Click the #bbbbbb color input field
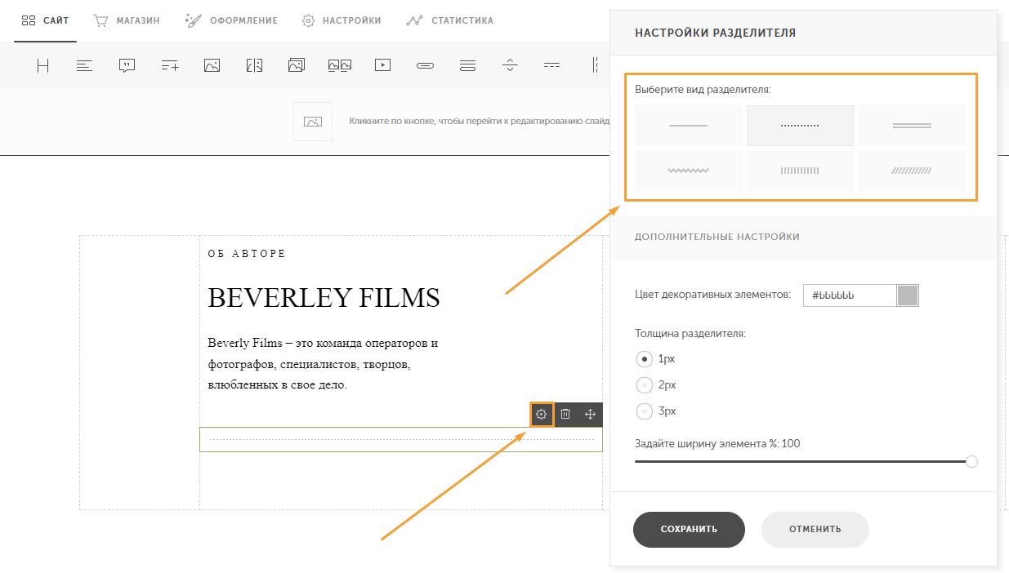Screen dimensions: 1009x573 click(850, 295)
